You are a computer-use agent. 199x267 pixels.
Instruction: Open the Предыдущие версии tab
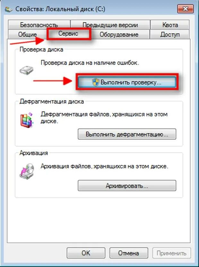coord(110,25)
